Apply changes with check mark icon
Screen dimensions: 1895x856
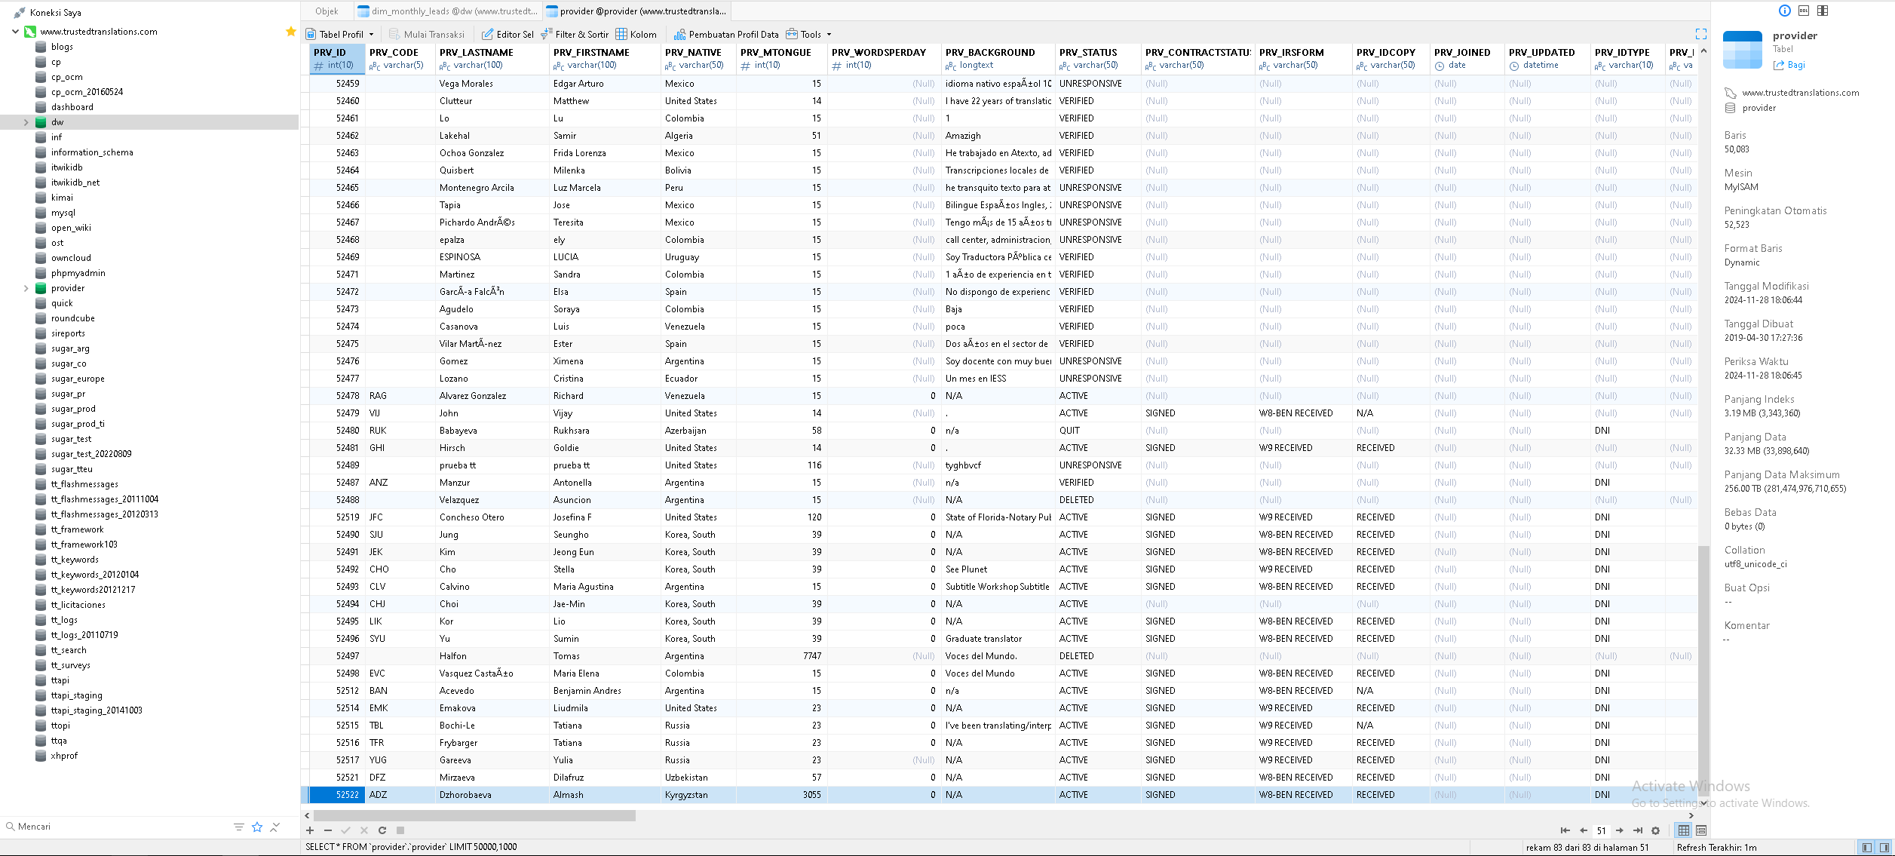click(x=346, y=830)
